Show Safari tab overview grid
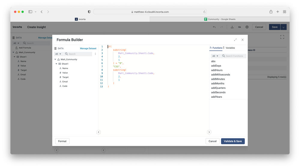 pos(284,12)
